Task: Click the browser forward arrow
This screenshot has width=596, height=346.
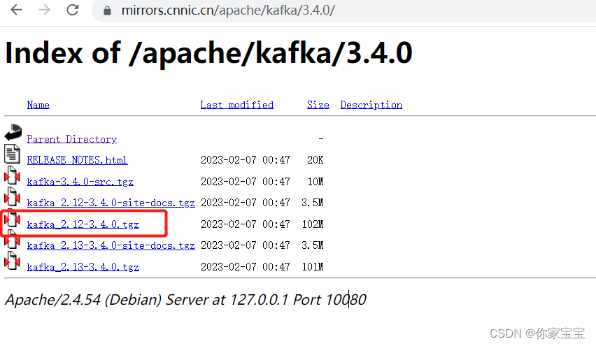Action: 45,10
